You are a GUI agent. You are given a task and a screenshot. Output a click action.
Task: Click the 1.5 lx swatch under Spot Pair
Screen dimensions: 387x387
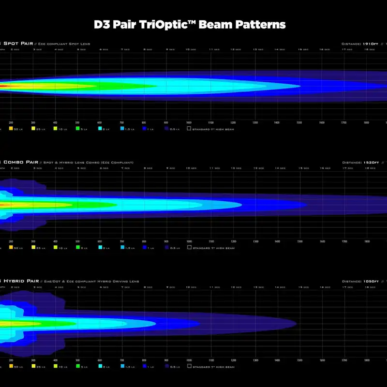[122, 128]
